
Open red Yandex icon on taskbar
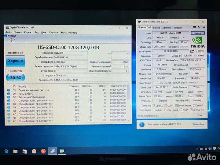point(43,151)
